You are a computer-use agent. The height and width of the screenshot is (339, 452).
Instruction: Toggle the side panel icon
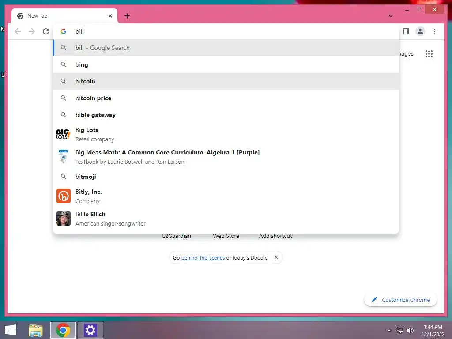click(x=406, y=31)
